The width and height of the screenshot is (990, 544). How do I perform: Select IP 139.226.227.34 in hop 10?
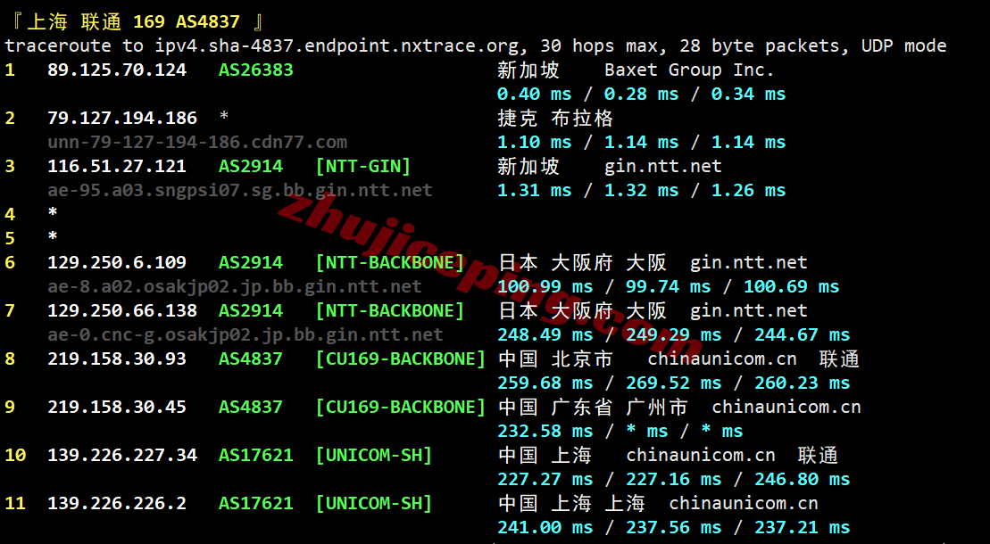point(122,455)
